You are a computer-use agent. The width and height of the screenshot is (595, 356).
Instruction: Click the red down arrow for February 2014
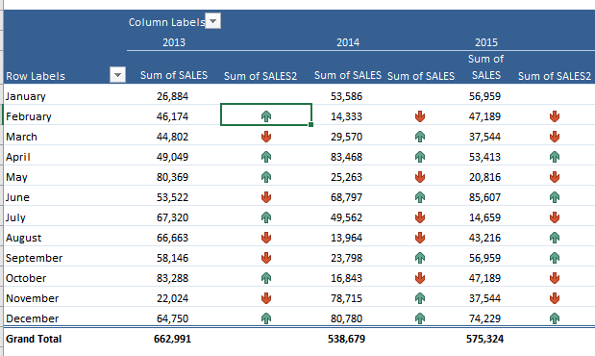(420, 116)
